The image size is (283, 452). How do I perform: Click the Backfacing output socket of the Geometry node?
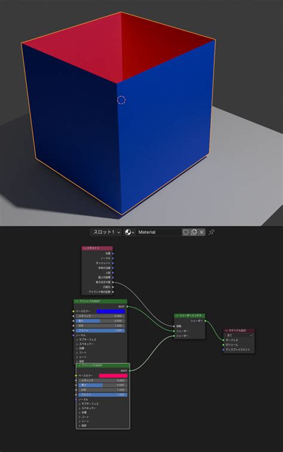pyautogui.click(x=113, y=282)
